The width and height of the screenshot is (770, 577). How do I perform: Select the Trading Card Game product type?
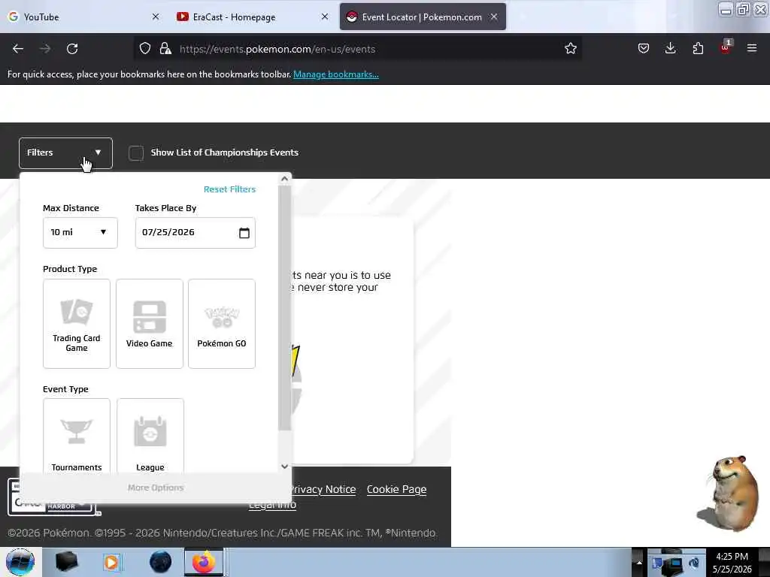click(77, 324)
